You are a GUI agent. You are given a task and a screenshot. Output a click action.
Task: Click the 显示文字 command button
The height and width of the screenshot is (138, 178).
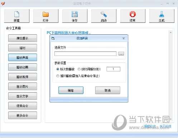click(x=23, y=96)
